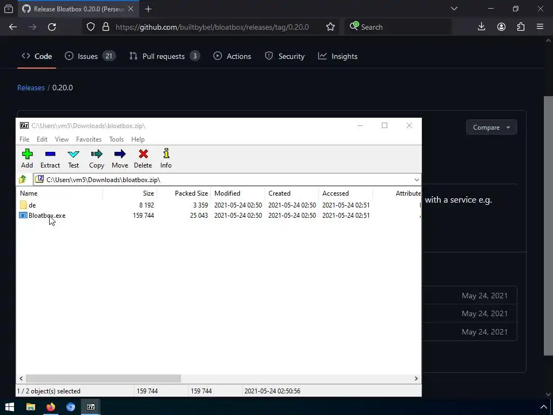The width and height of the screenshot is (553, 415).
Task: Focus the Firefox Search box
Action: (398, 27)
